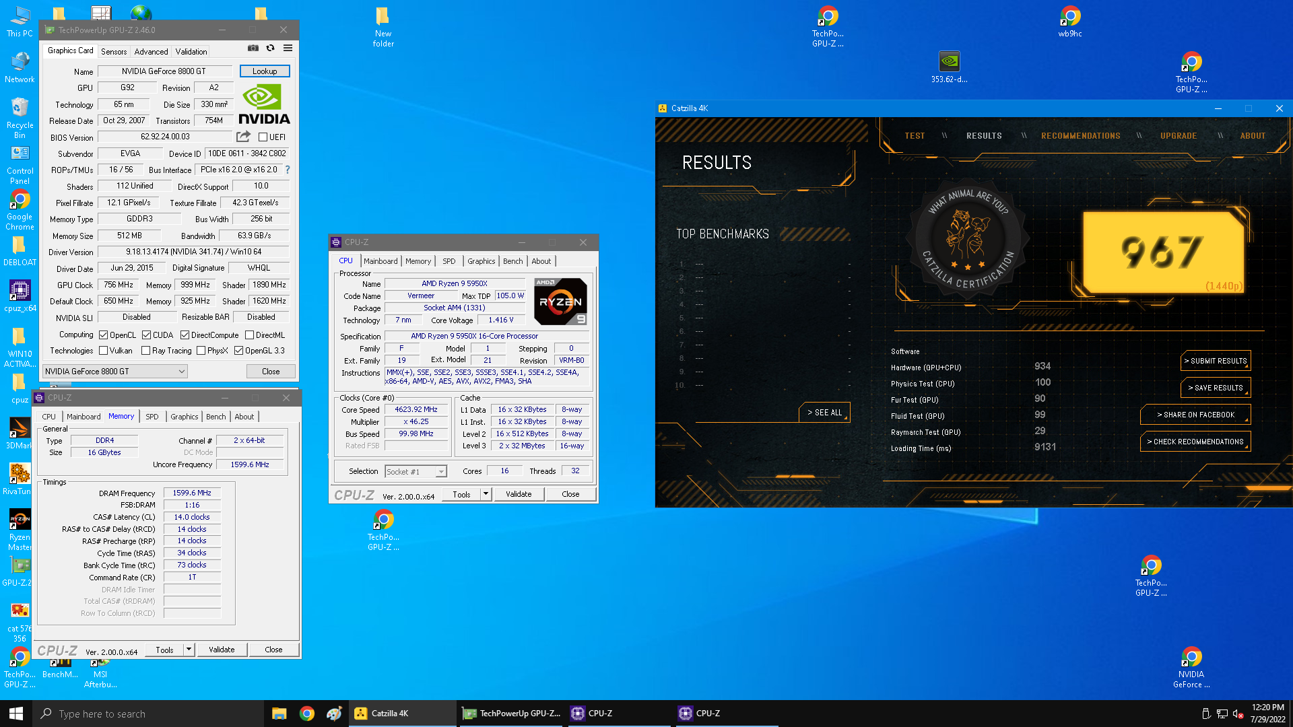
Task: Open the wb9hc desktop shortcut
Action: (x=1070, y=22)
